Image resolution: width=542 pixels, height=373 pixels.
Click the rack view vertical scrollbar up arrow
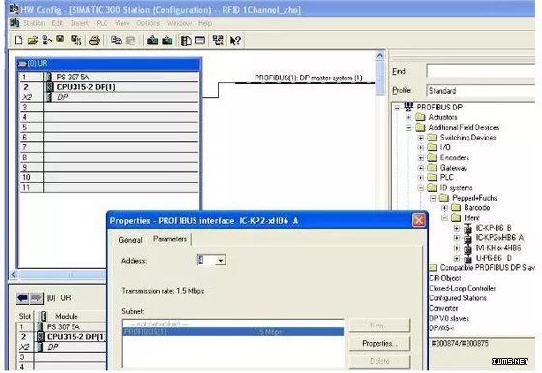coord(380,56)
